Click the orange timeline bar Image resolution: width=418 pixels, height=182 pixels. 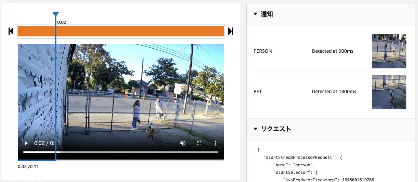137,31
